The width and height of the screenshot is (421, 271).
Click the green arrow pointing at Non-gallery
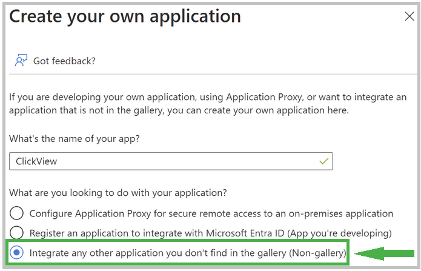(x=384, y=253)
